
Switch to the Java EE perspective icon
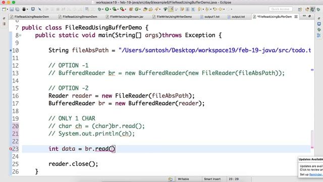(x=307, y=9)
